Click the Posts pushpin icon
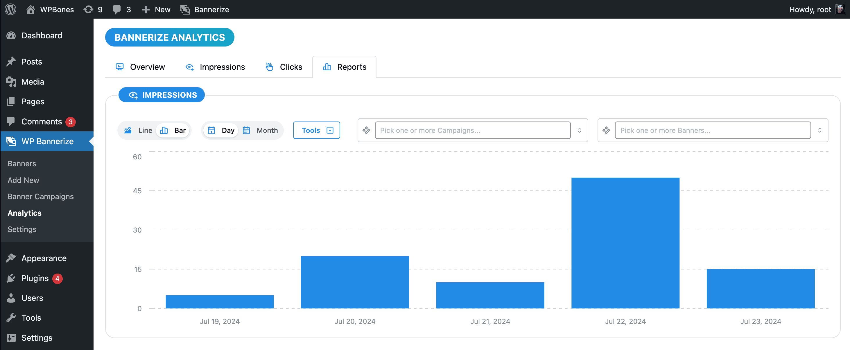 [x=11, y=62]
